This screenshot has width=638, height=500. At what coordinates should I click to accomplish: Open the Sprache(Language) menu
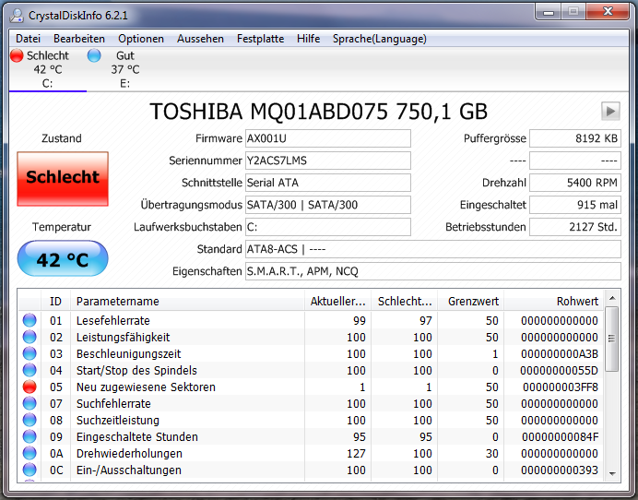click(380, 39)
